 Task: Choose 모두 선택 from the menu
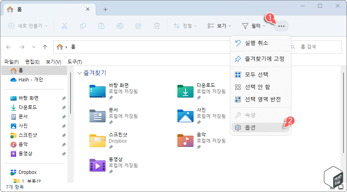tap(261, 74)
